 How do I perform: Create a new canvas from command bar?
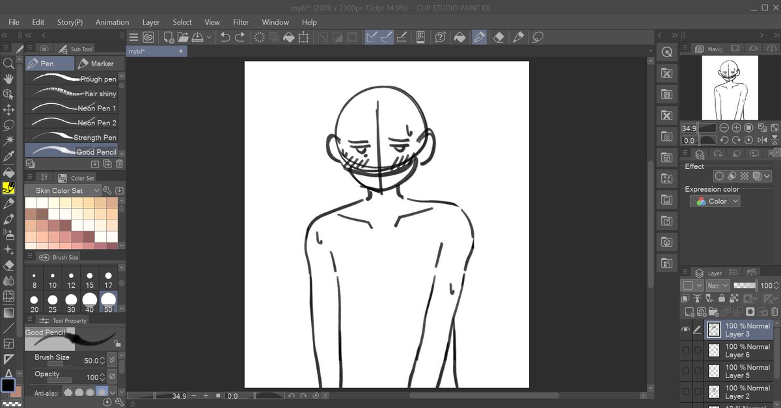tap(169, 37)
